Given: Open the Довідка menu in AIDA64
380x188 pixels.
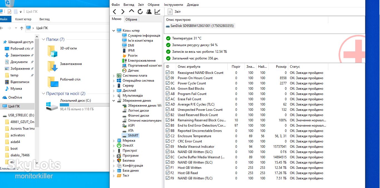Looking at the screenshot, I should pos(193,5).
